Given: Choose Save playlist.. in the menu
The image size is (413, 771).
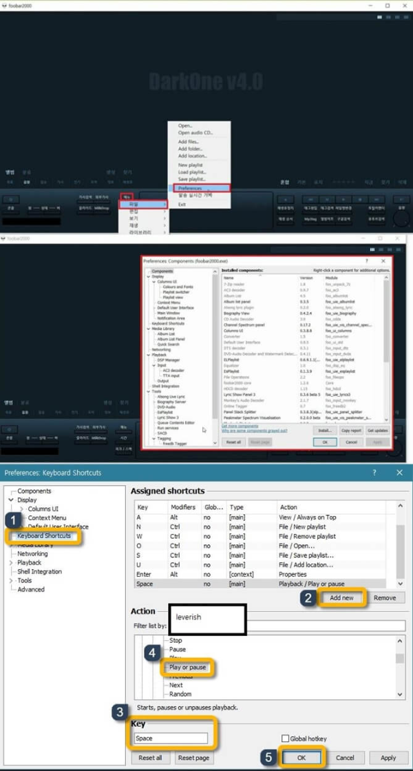Looking at the screenshot, I should coord(192,179).
